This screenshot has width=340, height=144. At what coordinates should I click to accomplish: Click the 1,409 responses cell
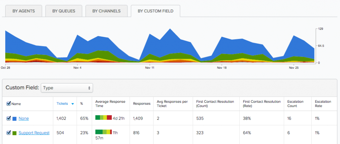click(138, 118)
